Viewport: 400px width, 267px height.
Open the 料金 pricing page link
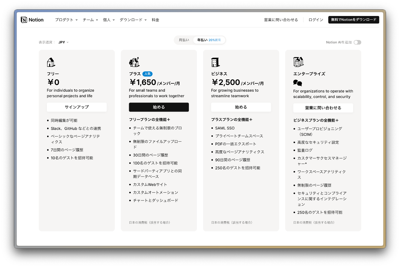pyautogui.click(x=155, y=20)
